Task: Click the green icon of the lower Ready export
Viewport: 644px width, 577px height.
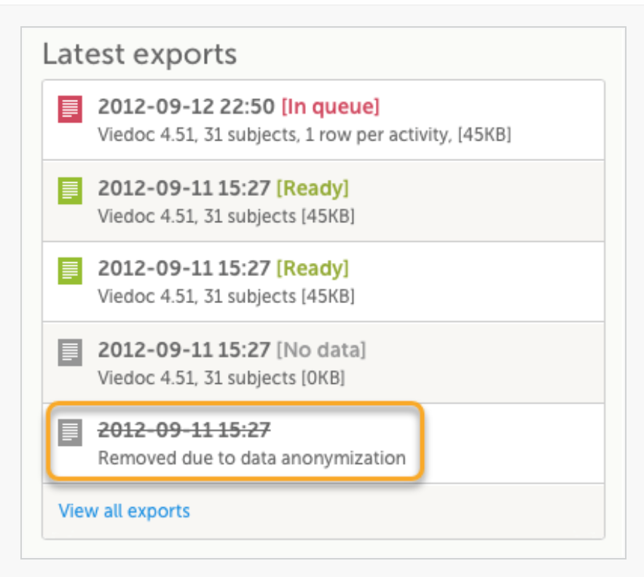Action: pos(70,271)
